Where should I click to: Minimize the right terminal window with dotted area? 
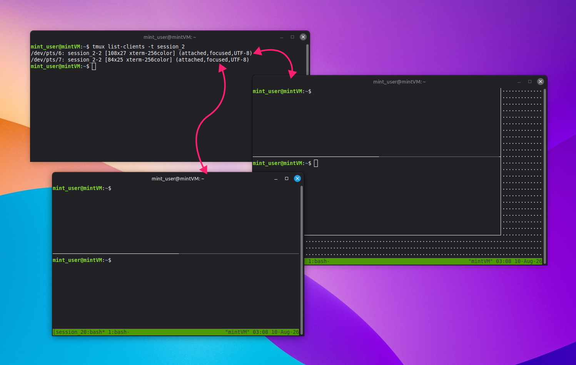tap(519, 82)
